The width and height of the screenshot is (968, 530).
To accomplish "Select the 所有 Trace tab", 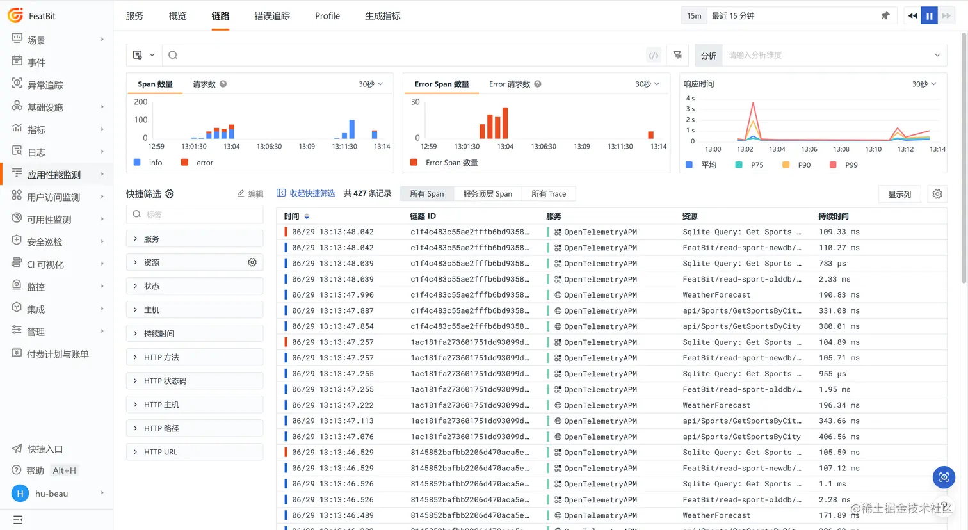I will (549, 194).
